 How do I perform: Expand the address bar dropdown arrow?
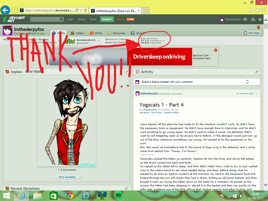(81, 10)
